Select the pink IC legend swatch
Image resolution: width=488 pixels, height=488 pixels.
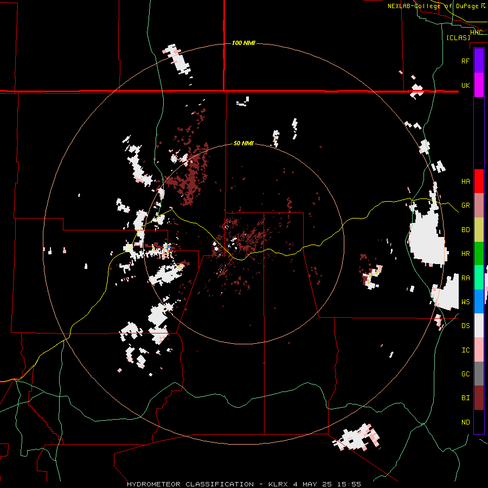point(479,350)
